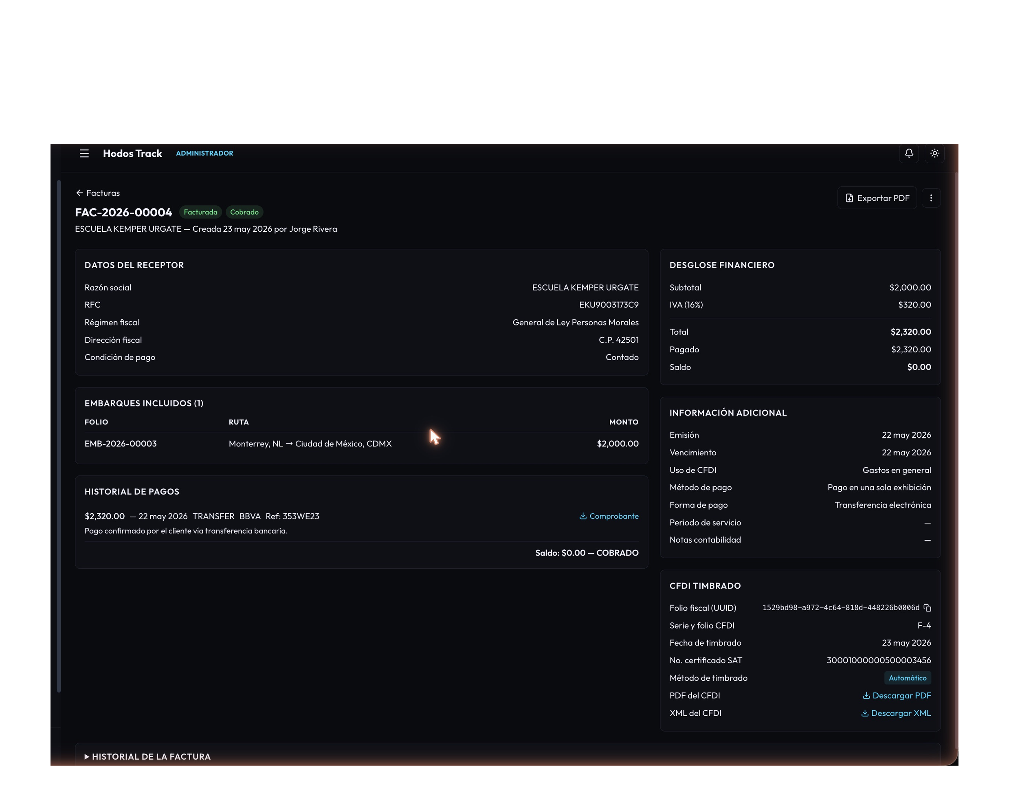This screenshot has height=798, width=1009.
Task: Click the Hodos Track logo title
Action: coord(132,153)
